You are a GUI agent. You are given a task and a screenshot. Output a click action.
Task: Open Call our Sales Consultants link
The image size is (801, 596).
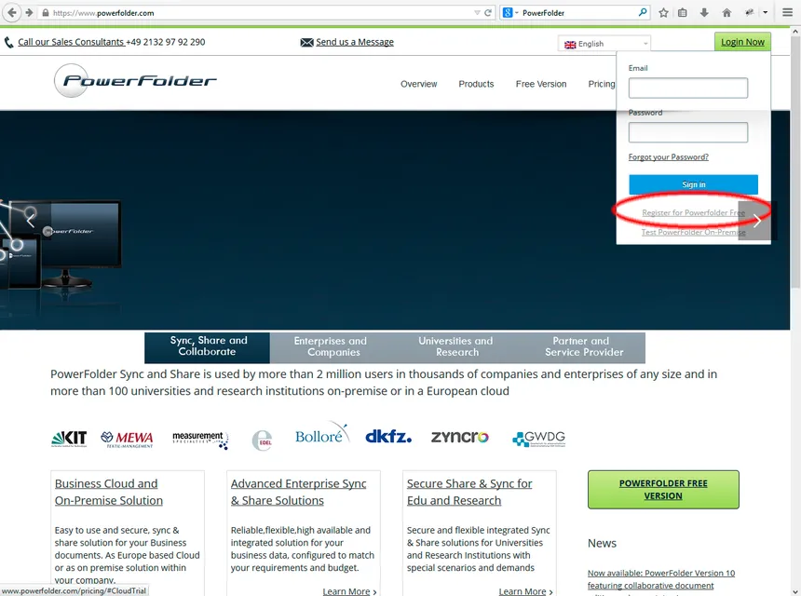pyautogui.click(x=71, y=42)
